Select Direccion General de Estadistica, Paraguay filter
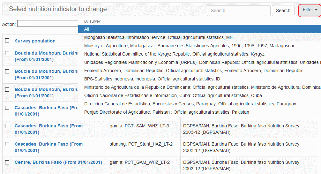Screen dimensions: 321x174 coord(190,104)
